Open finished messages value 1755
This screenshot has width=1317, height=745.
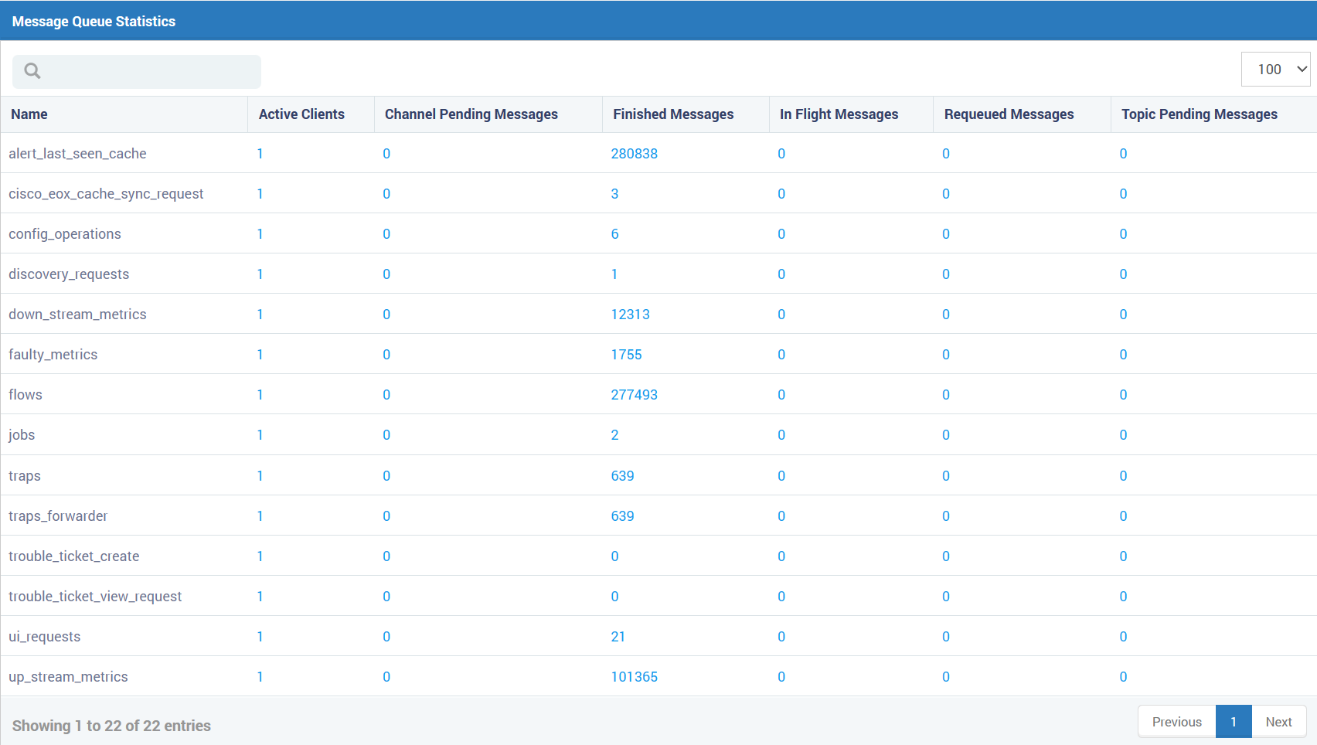(x=626, y=355)
